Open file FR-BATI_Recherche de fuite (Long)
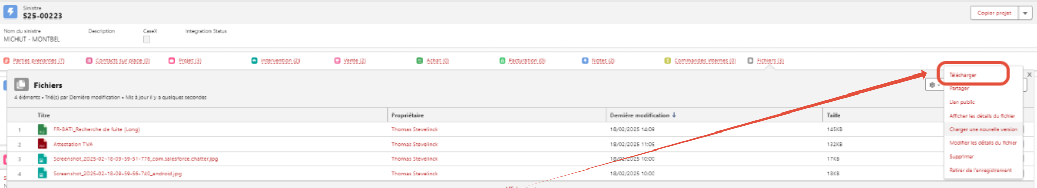1037x188 pixels. coord(96,129)
